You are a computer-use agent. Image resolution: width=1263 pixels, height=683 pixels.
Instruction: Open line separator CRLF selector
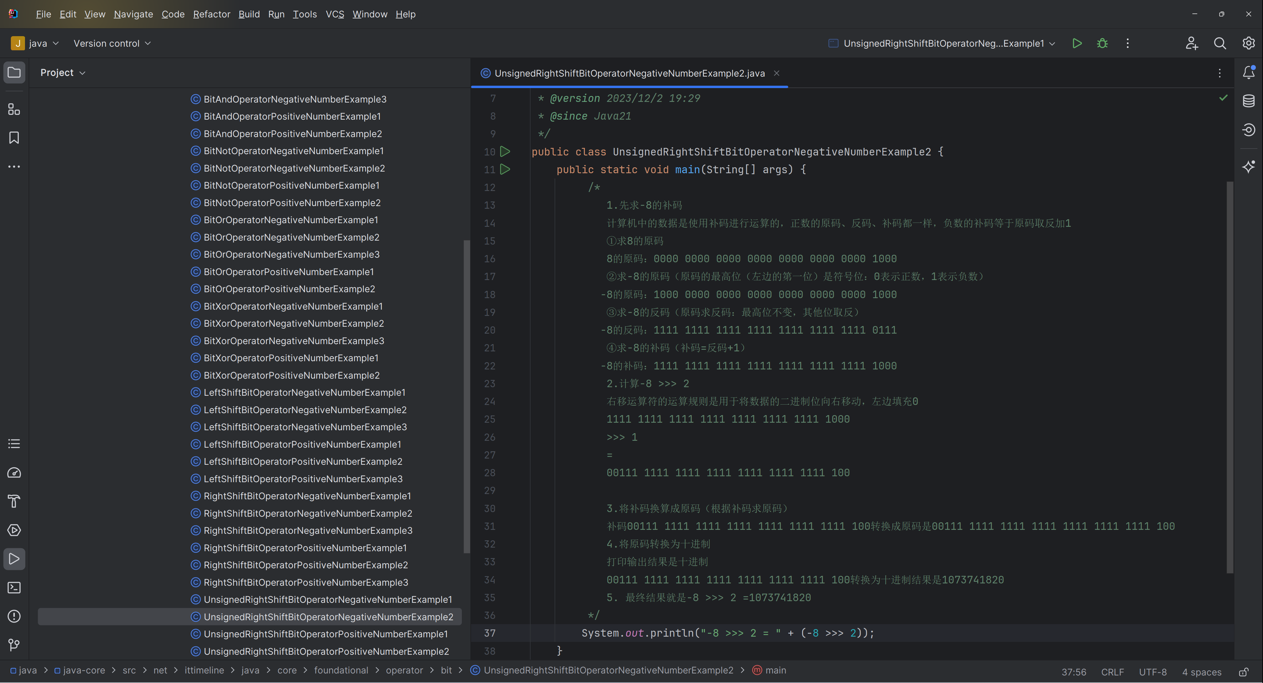1112,672
